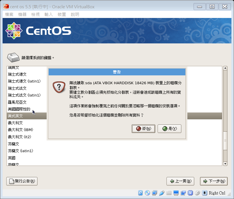Maximize the VirtualBox window
Viewport: 234px width, 199px height.
[x=212, y=7]
